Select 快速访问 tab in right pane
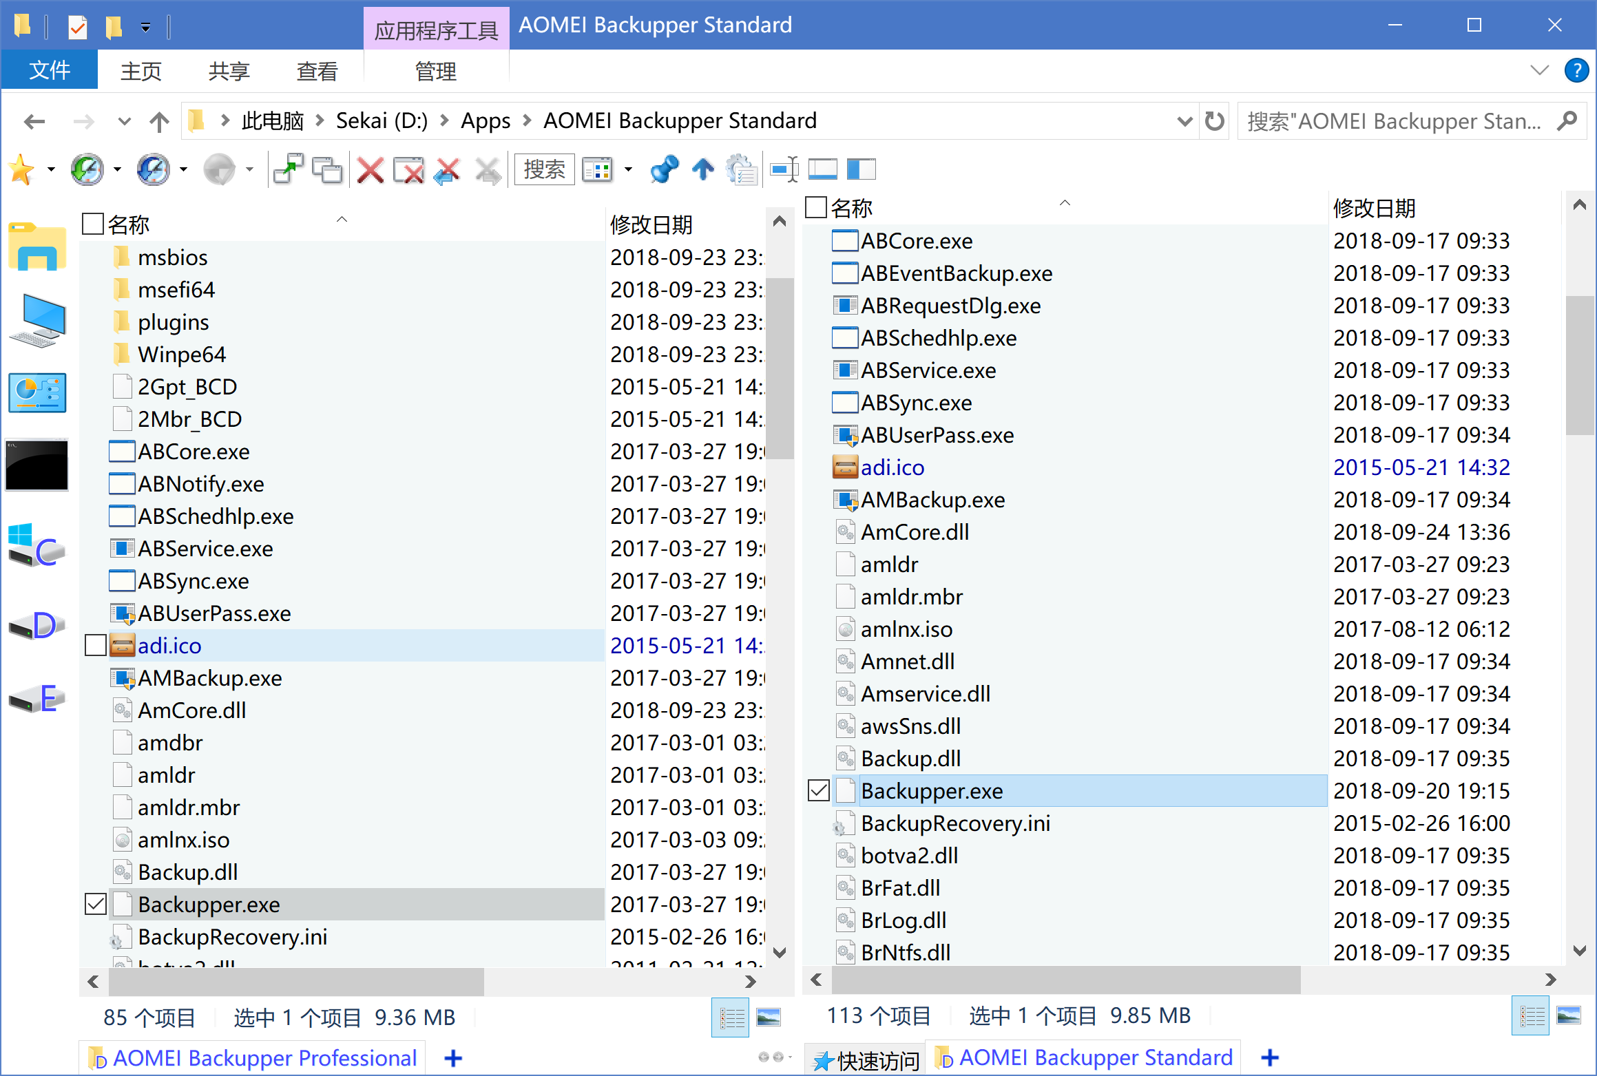Image resolution: width=1597 pixels, height=1076 pixels. coord(866,1060)
